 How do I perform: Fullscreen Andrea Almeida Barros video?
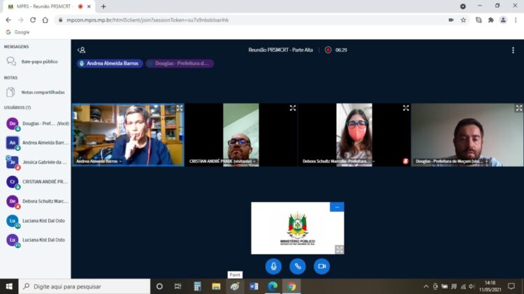click(180, 108)
